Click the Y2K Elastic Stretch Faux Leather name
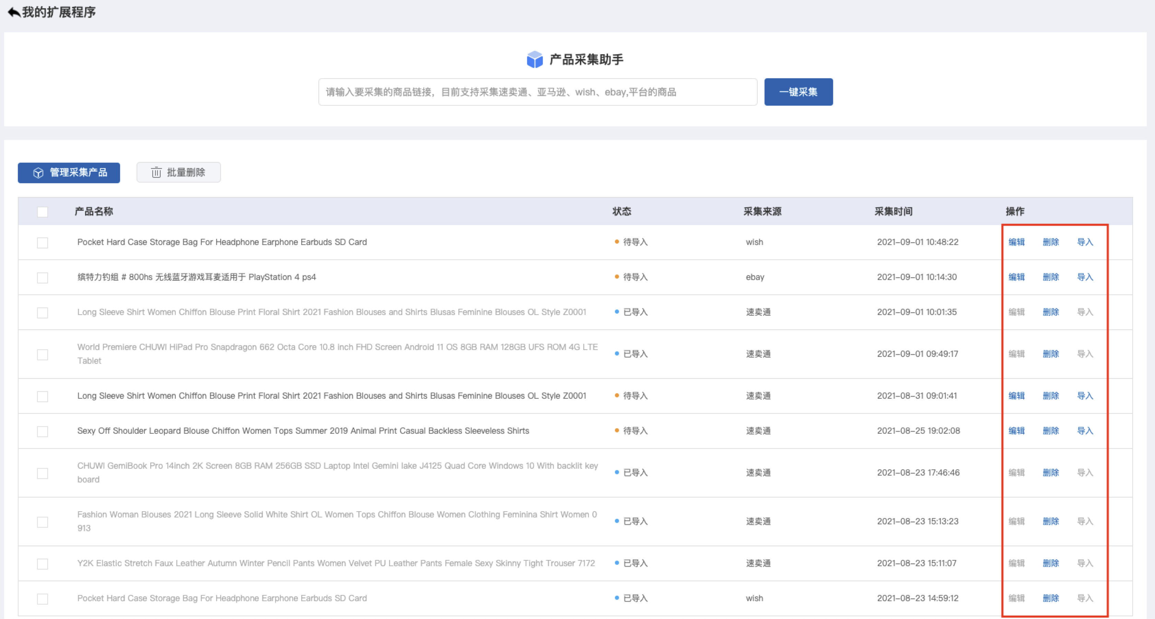The image size is (1155, 619). [x=336, y=563]
